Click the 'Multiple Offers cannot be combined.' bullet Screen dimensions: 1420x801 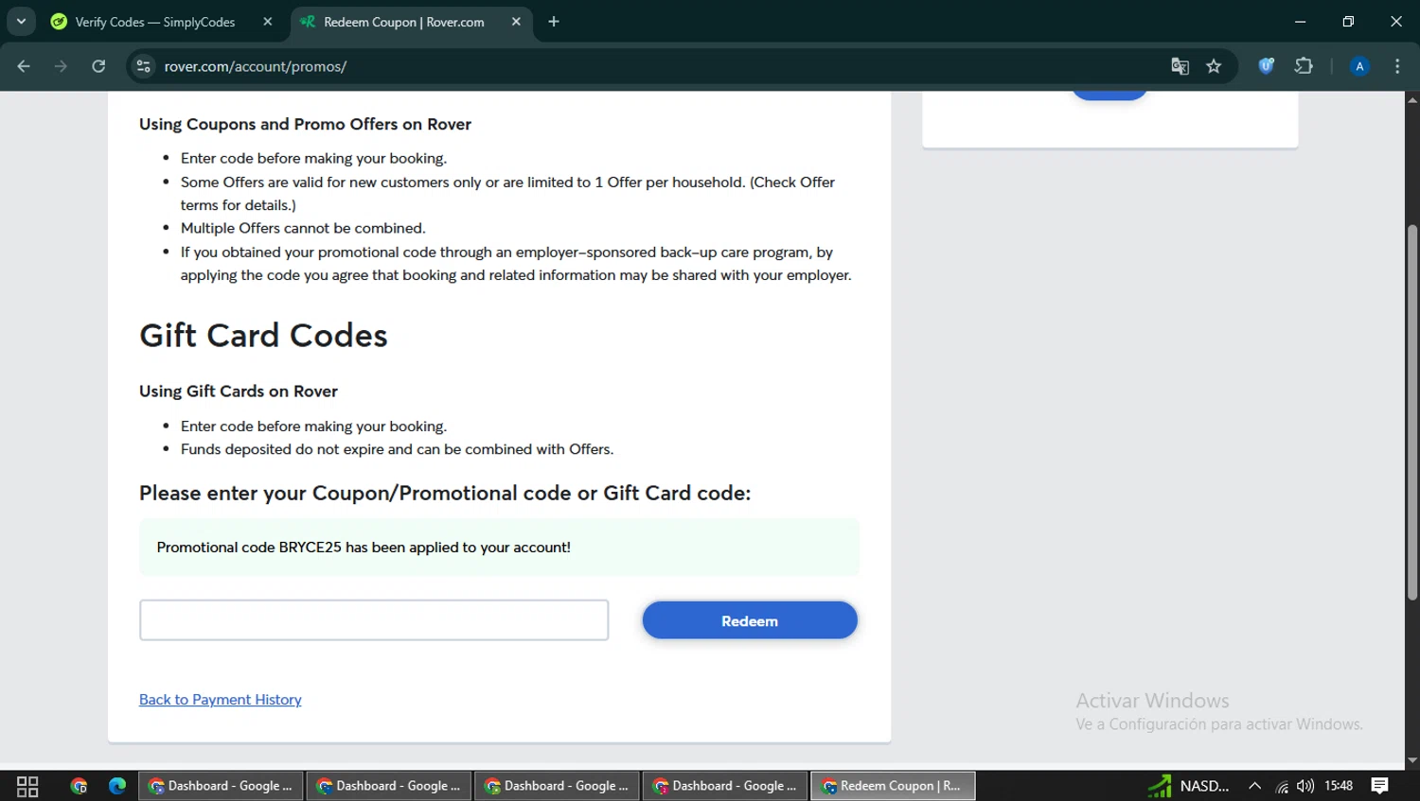303,228
